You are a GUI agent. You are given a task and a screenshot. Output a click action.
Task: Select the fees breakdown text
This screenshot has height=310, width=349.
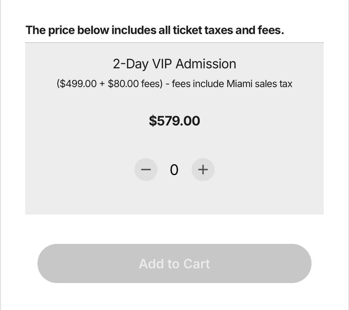174,84
